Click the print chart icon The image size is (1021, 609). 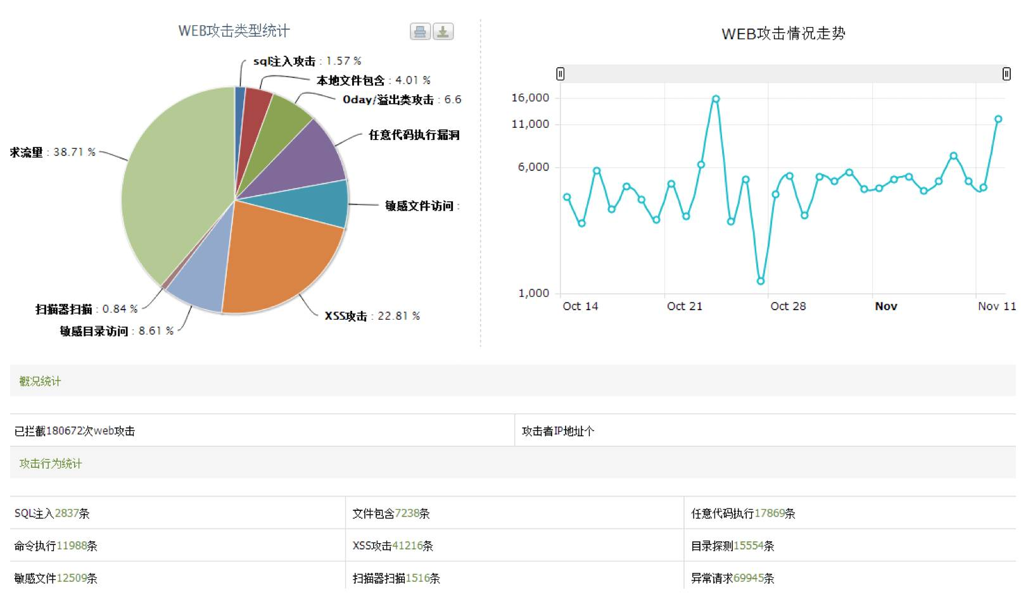(x=420, y=32)
